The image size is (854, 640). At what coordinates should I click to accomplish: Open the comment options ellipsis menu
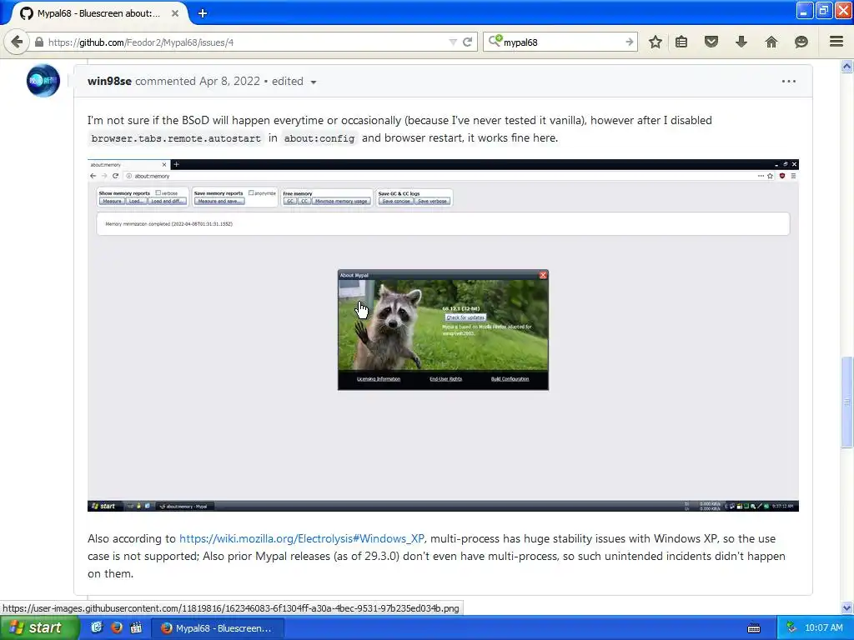[x=789, y=81]
